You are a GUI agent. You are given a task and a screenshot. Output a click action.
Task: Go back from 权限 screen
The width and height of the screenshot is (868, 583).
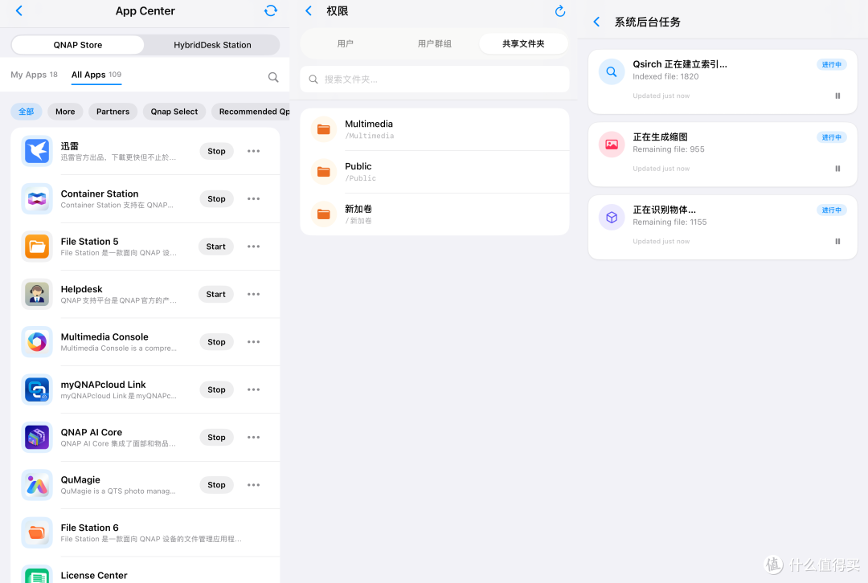pos(309,10)
